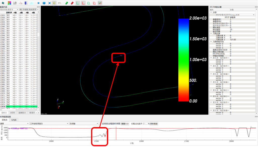The image size is (258, 147).
Task: Click the teal book icon in toolbar
Action: coord(3,3)
